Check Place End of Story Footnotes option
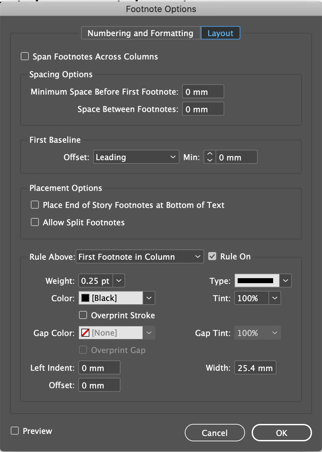The image size is (322, 452). tap(35, 205)
